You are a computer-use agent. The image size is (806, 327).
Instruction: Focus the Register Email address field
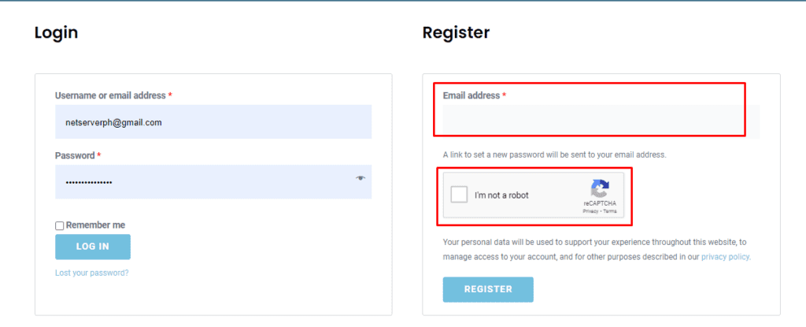point(601,122)
